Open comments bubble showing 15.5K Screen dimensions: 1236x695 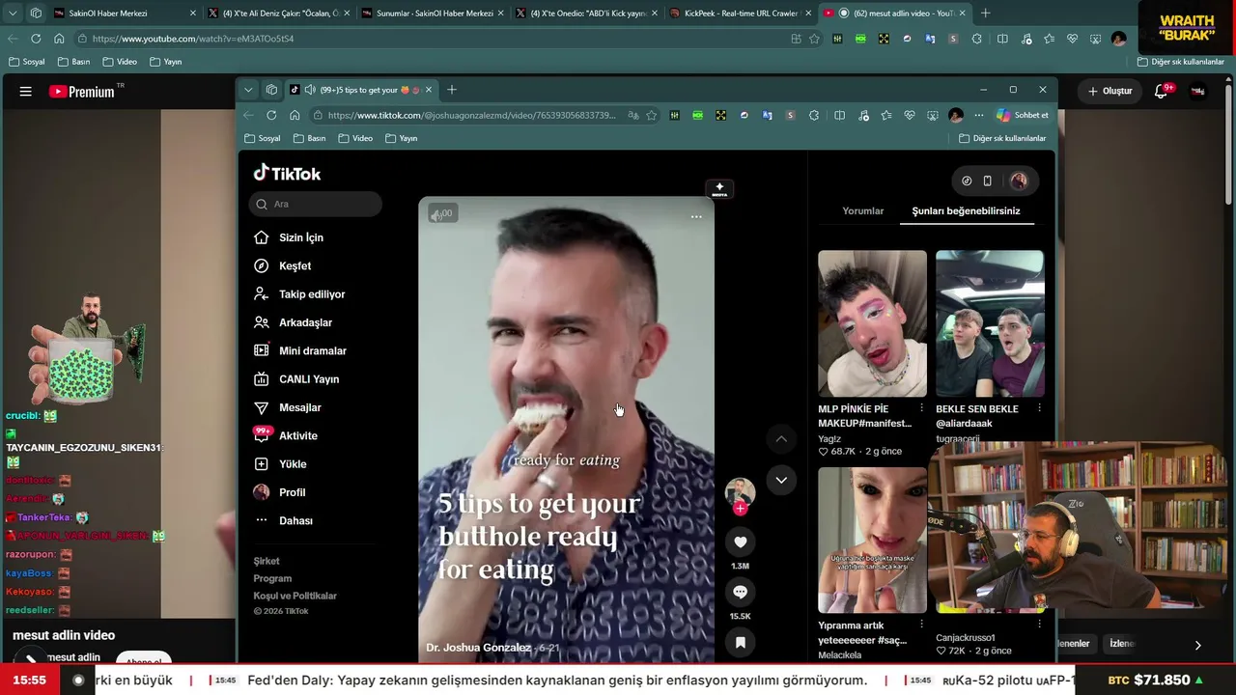tap(741, 592)
